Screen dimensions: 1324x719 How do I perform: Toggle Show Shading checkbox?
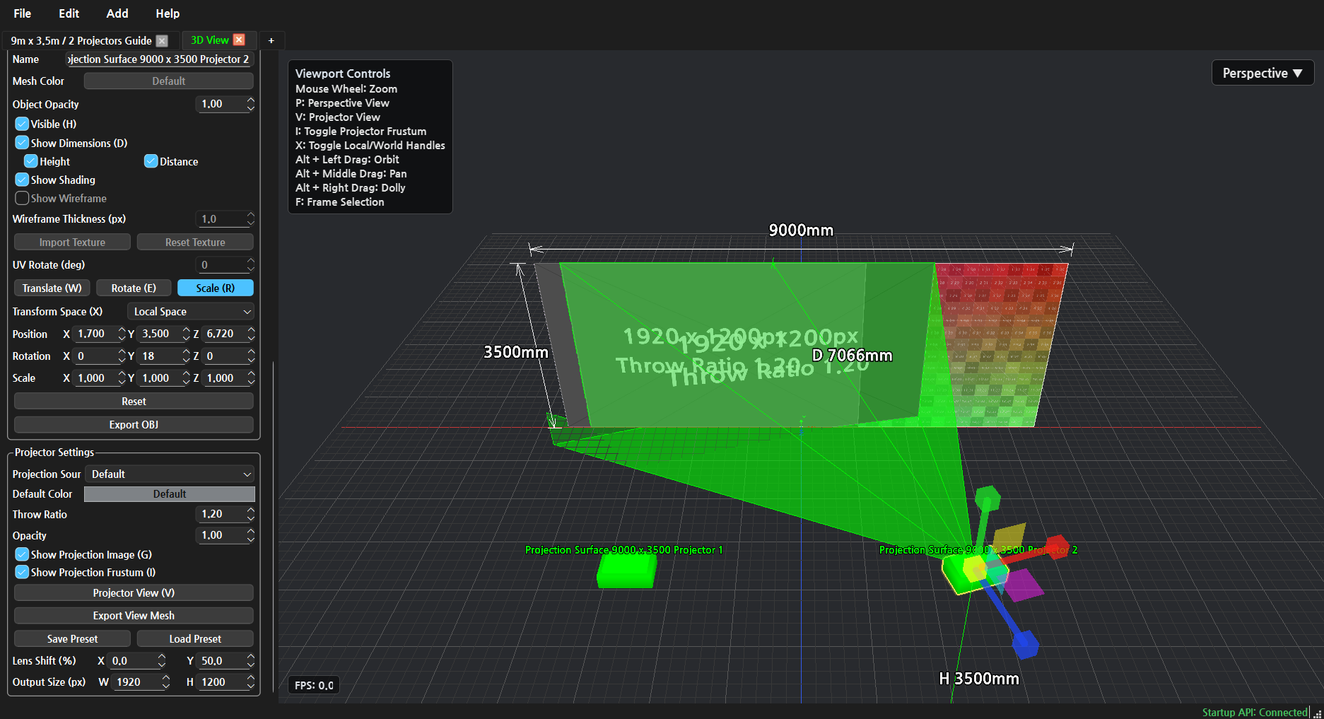coord(22,180)
